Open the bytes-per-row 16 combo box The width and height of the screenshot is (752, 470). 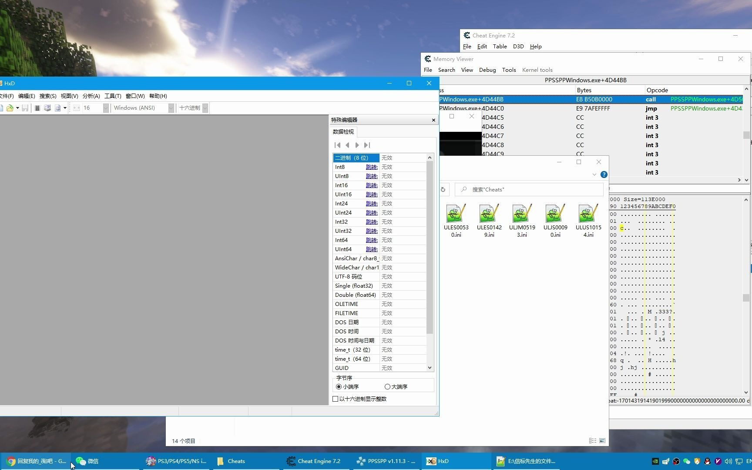coord(95,108)
